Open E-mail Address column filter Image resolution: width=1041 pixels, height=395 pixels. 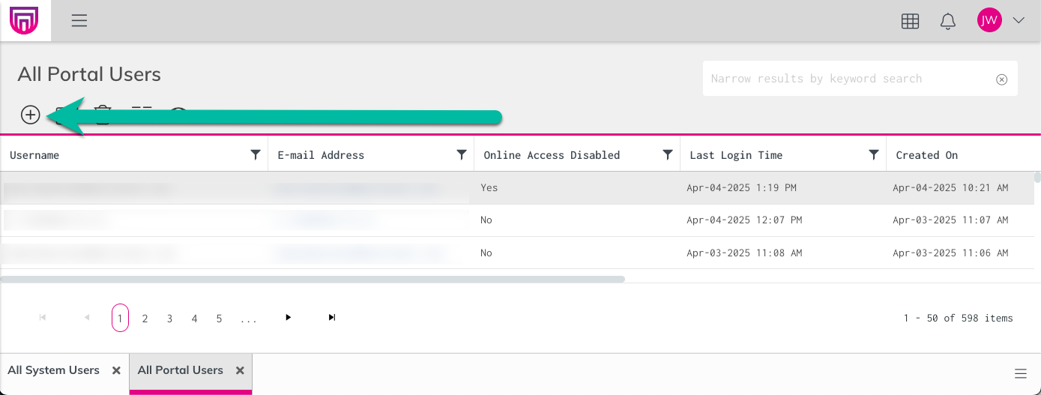[x=462, y=155]
